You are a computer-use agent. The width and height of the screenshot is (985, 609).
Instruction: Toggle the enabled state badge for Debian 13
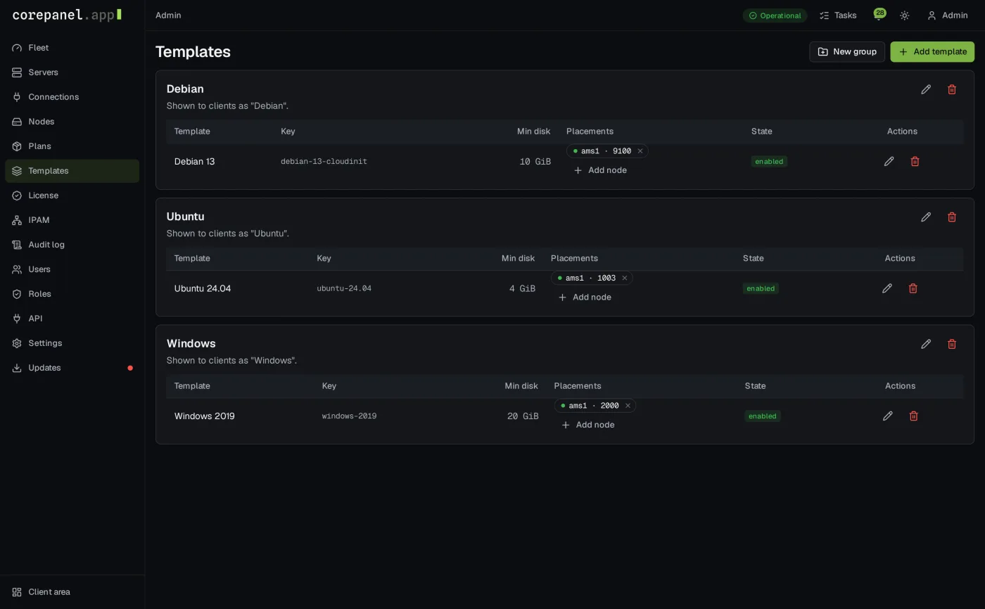[x=769, y=162]
